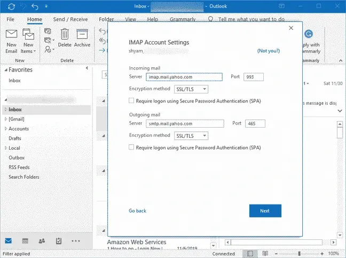Viewport: 346px width, 258px height.
Task: Collapse the Favorites section
Action: point(6,70)
